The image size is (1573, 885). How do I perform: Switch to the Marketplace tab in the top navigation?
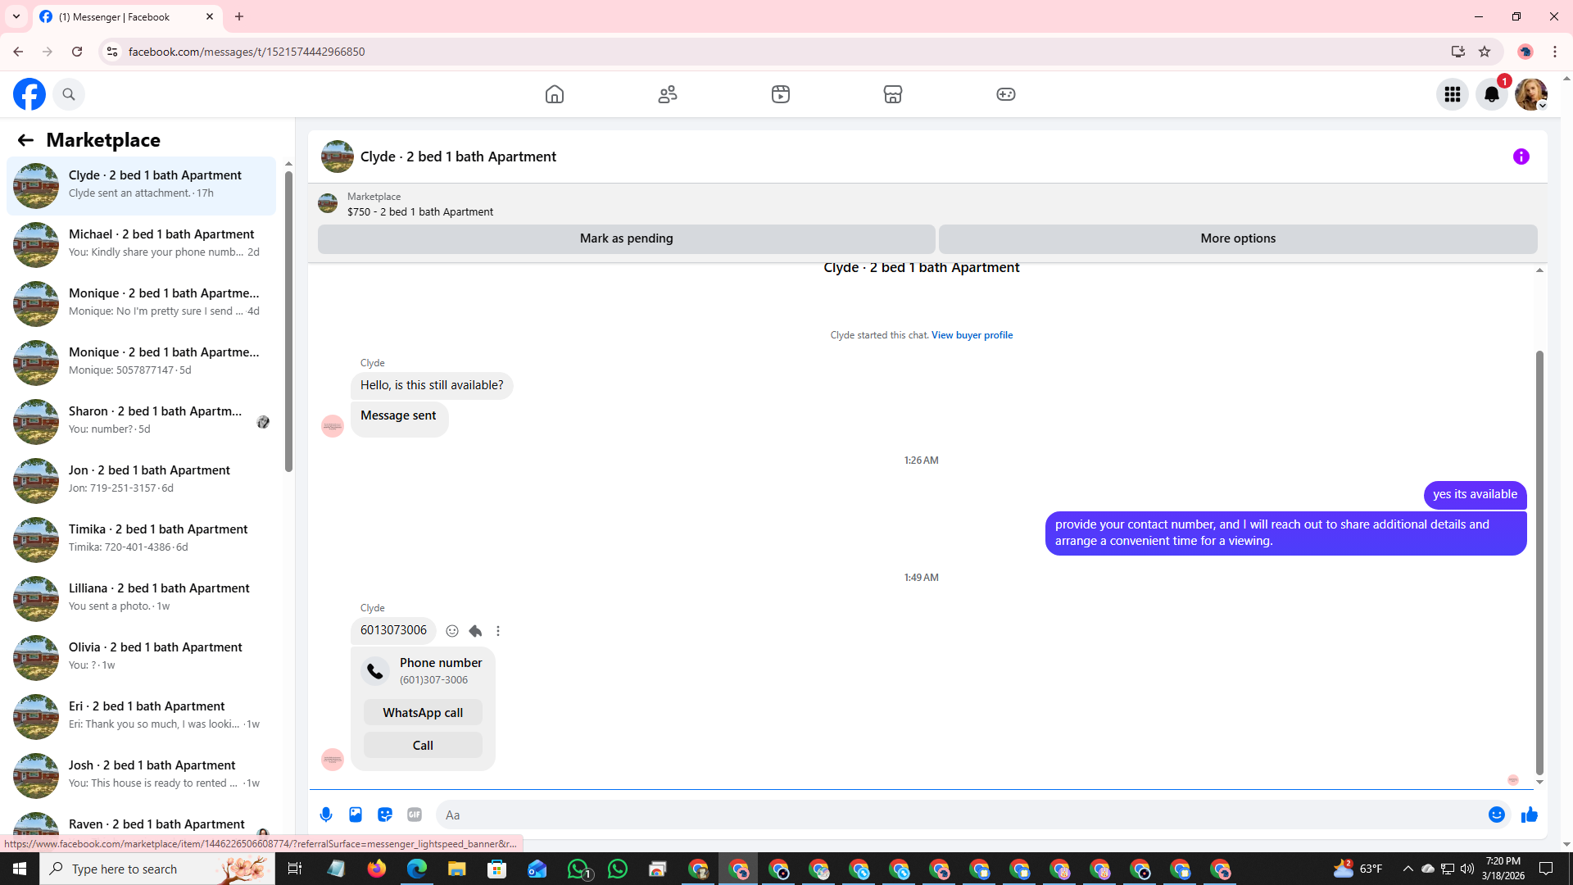click(893, 94)
